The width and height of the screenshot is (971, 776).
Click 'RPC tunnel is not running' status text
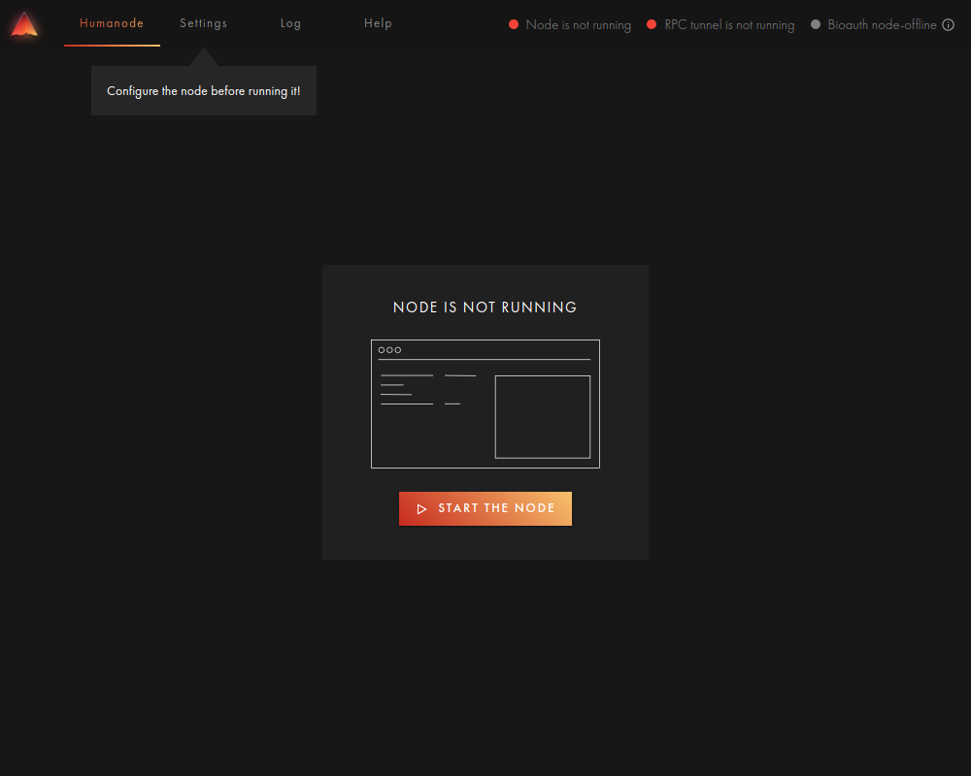[729, 25]
